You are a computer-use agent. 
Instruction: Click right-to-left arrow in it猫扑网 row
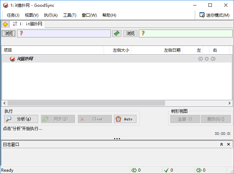tap(201, 59)
